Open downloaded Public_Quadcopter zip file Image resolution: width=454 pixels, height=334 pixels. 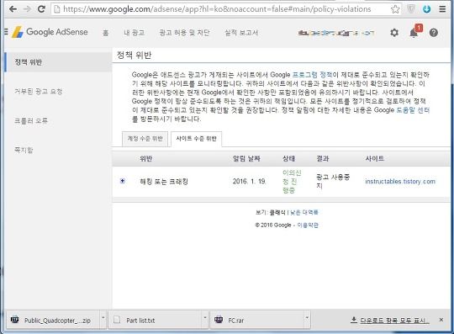52,320
